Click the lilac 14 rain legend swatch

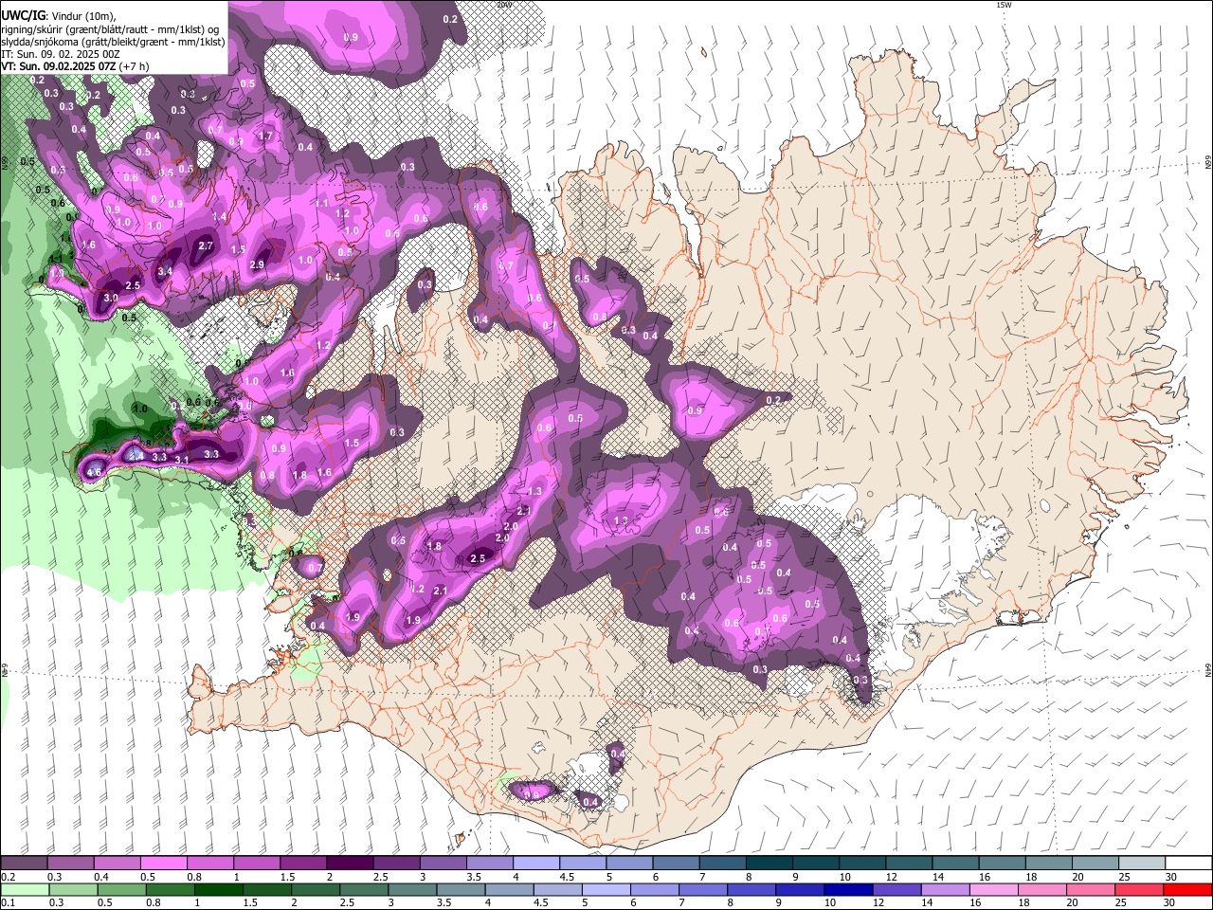[x=945, y=889]
